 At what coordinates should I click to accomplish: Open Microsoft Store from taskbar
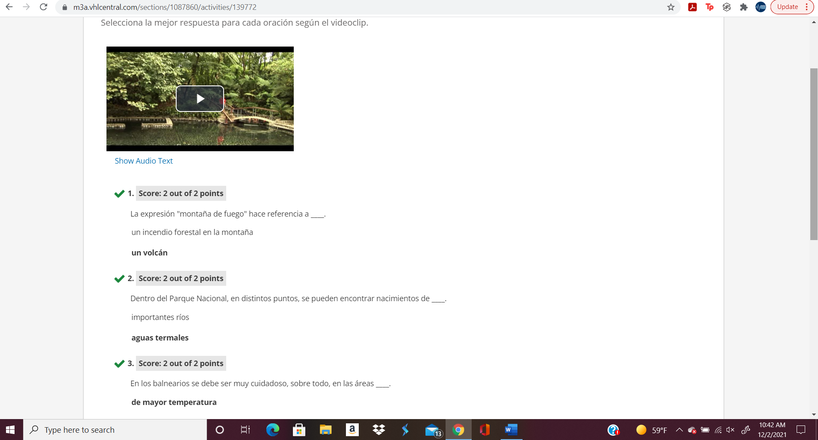299,430
